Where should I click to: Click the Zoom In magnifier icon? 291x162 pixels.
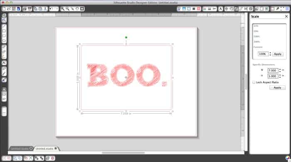63,9
